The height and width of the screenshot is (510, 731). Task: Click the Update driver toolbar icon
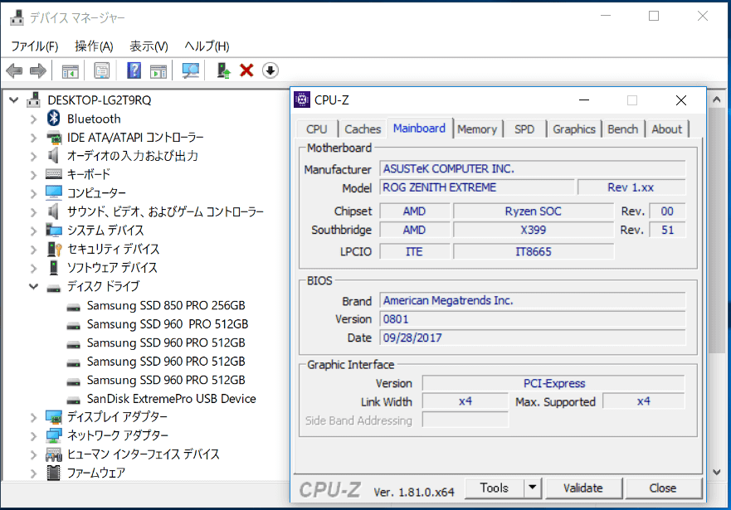224,70
